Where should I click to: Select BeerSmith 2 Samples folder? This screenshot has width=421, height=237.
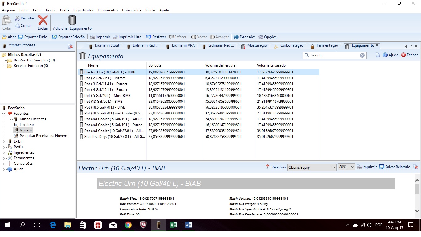[34, 60]
